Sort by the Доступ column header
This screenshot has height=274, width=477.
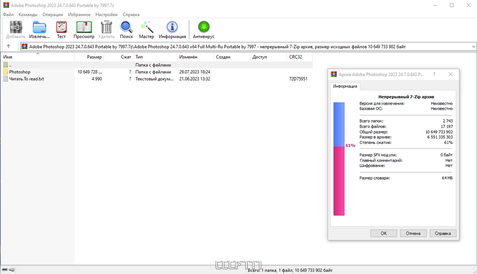coord(268,57)
